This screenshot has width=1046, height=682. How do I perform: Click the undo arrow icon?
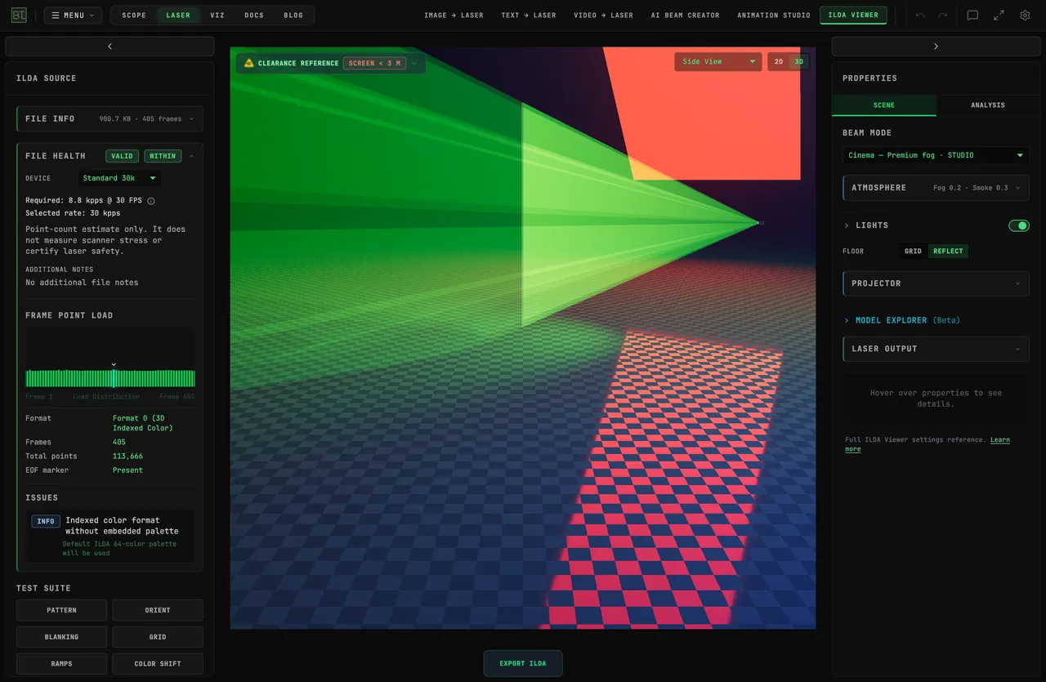point(921,15)
